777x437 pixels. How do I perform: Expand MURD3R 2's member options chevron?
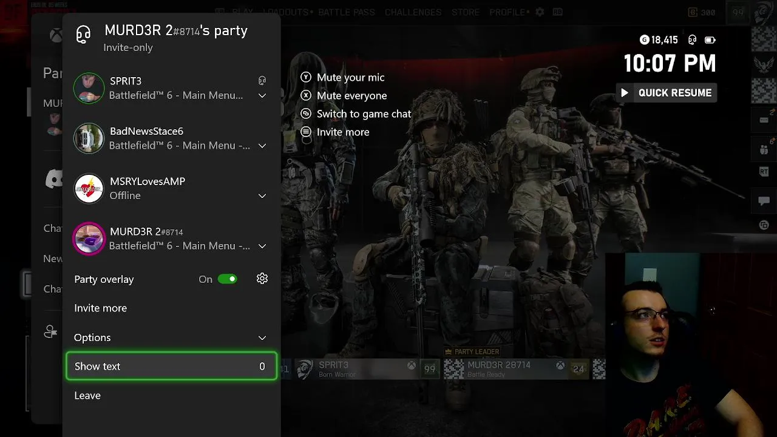262,246
